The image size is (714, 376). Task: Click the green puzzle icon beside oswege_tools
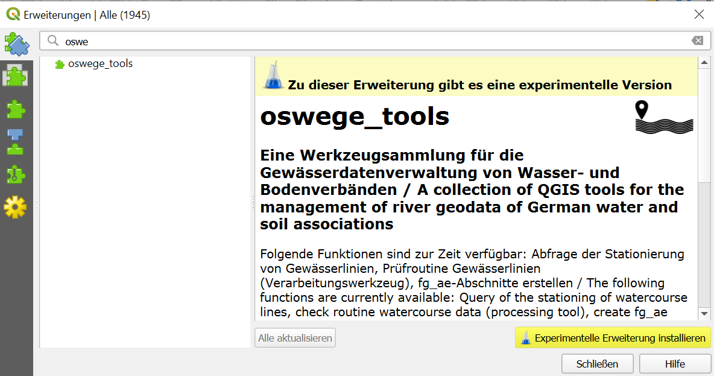coord(60,64)
